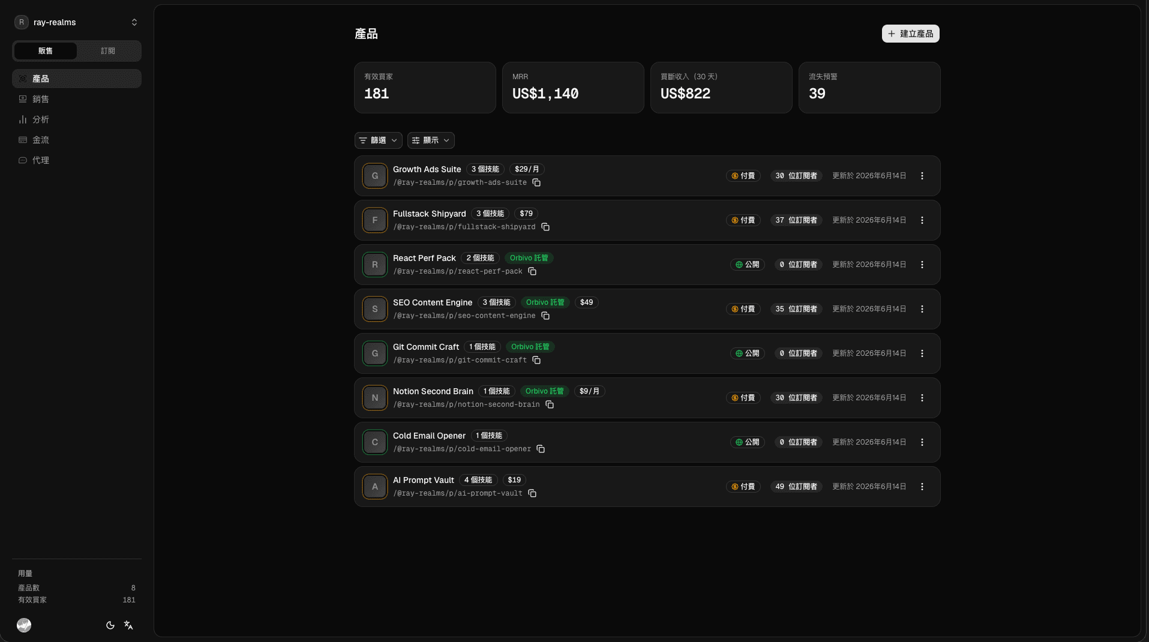Open more options for React Perf Pack

tap(922, 265)
